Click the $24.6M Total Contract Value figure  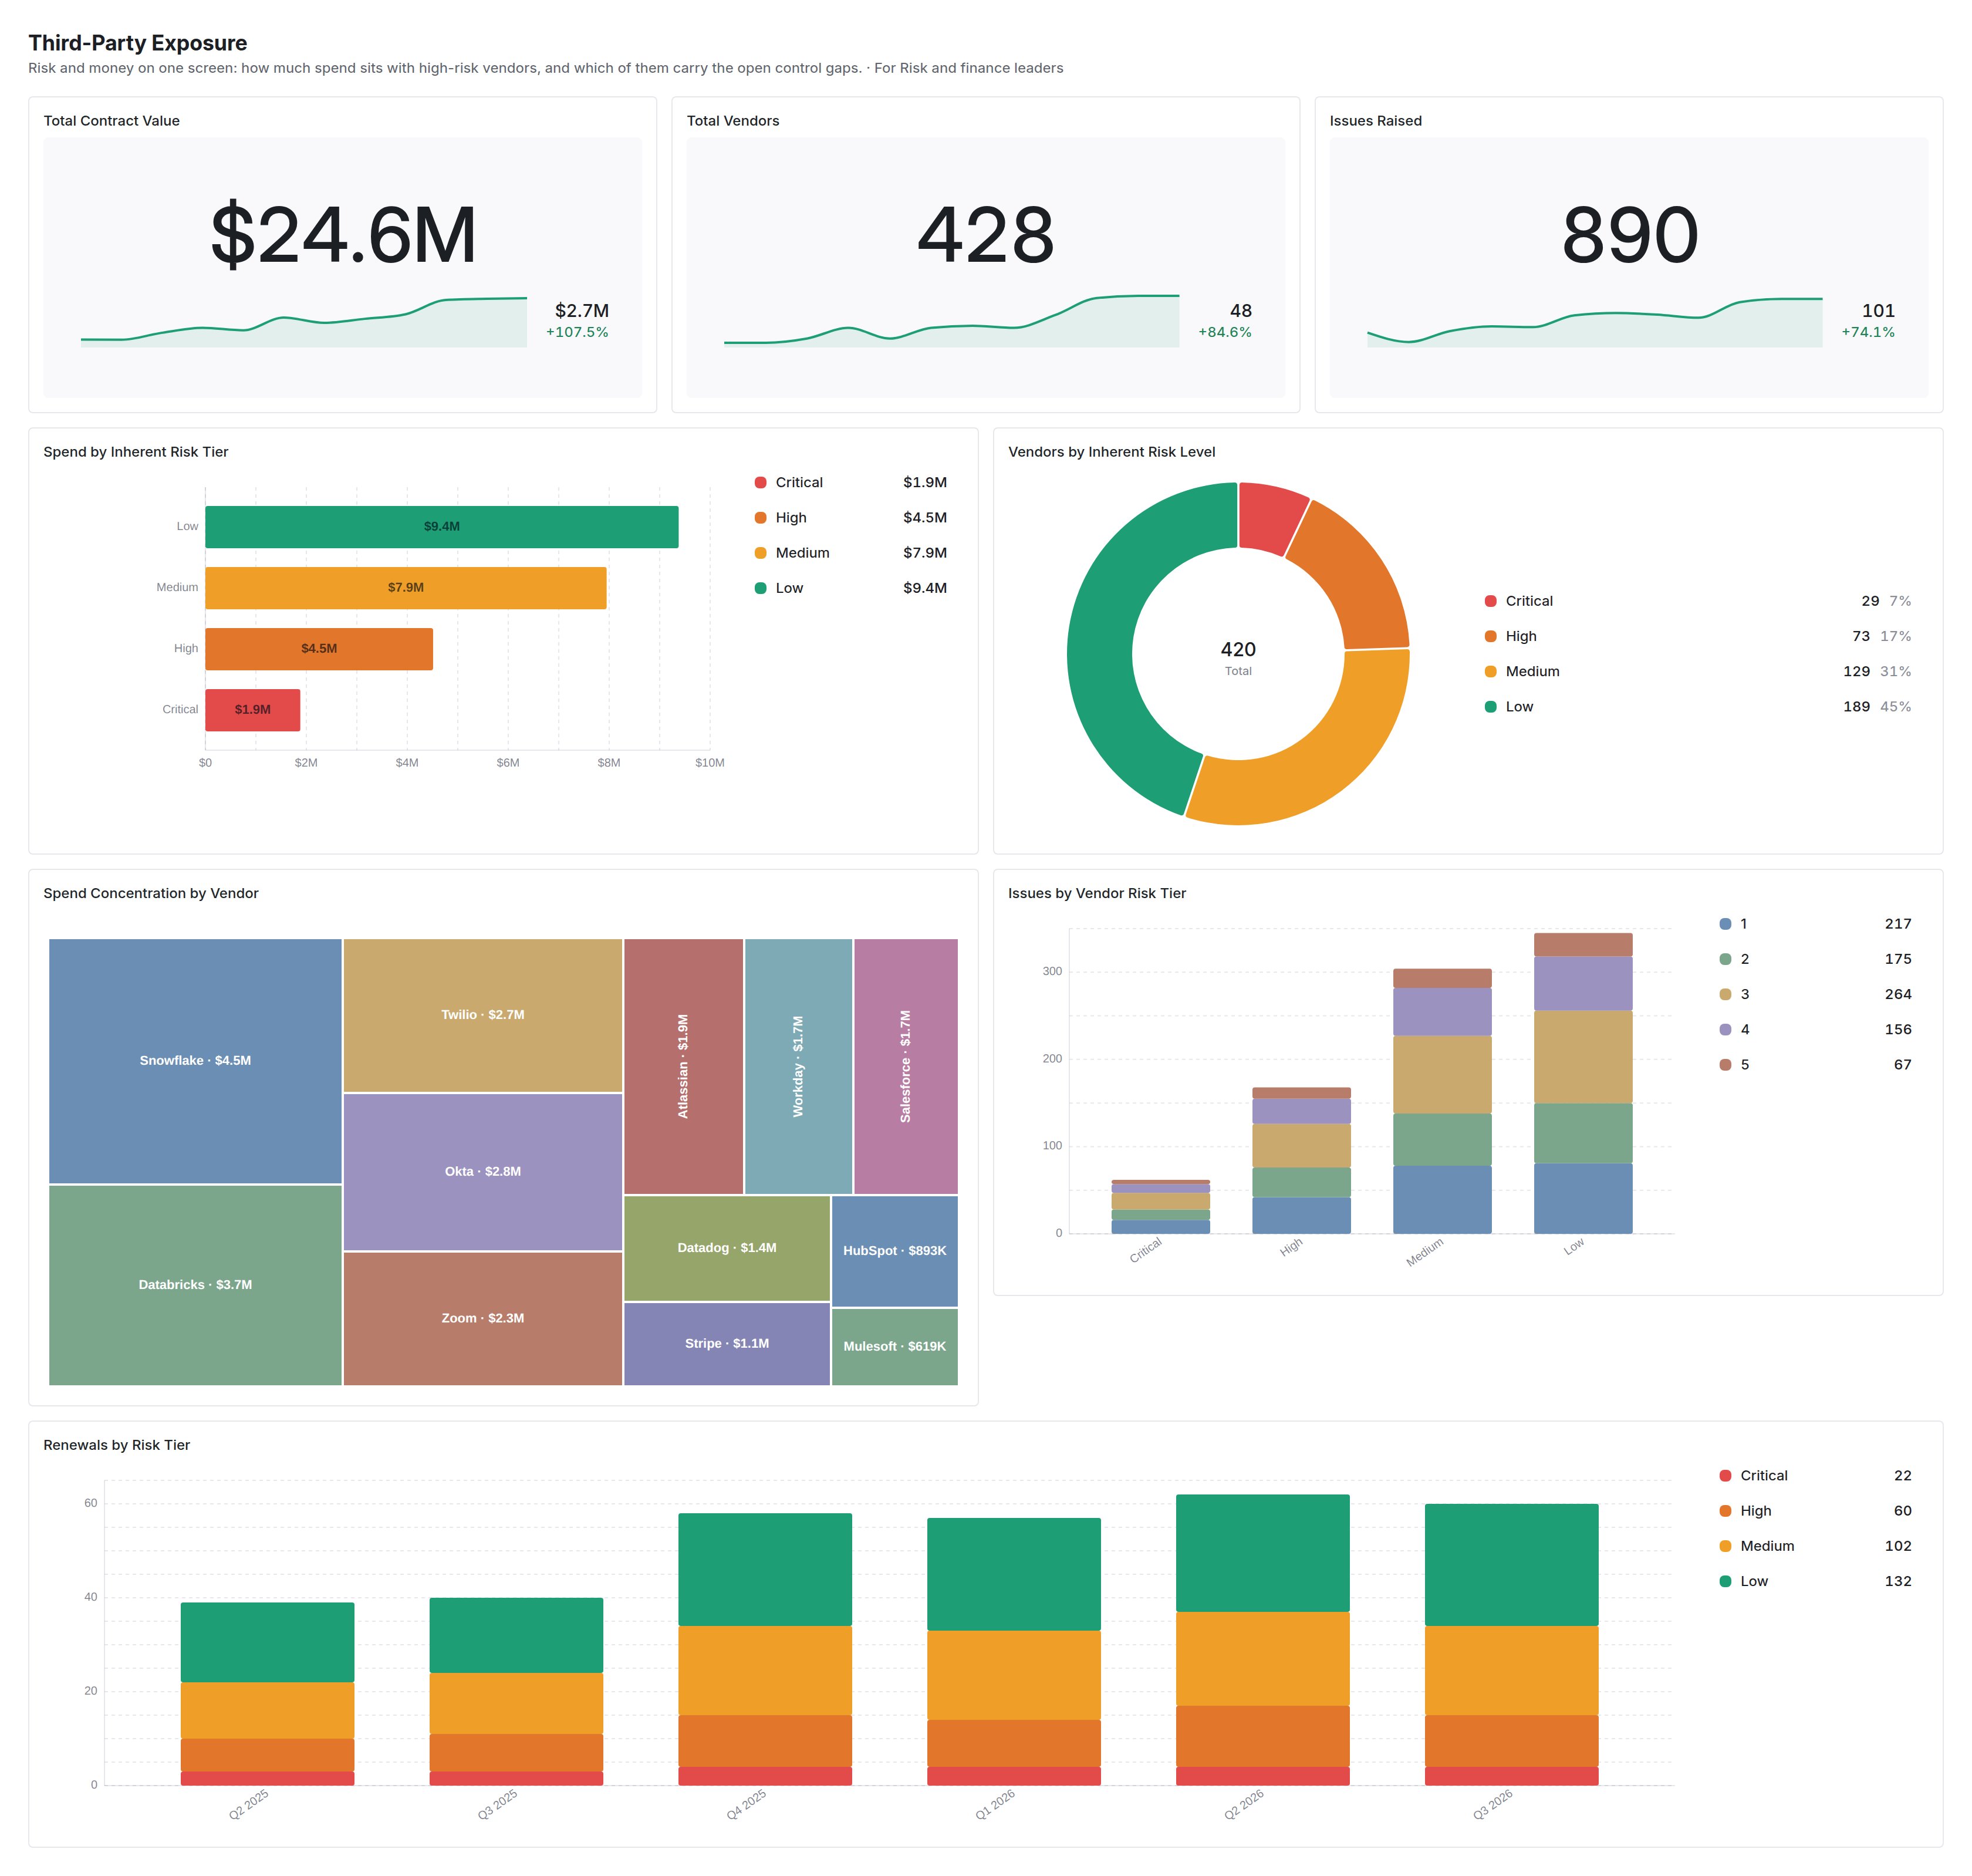coord(343,235)
